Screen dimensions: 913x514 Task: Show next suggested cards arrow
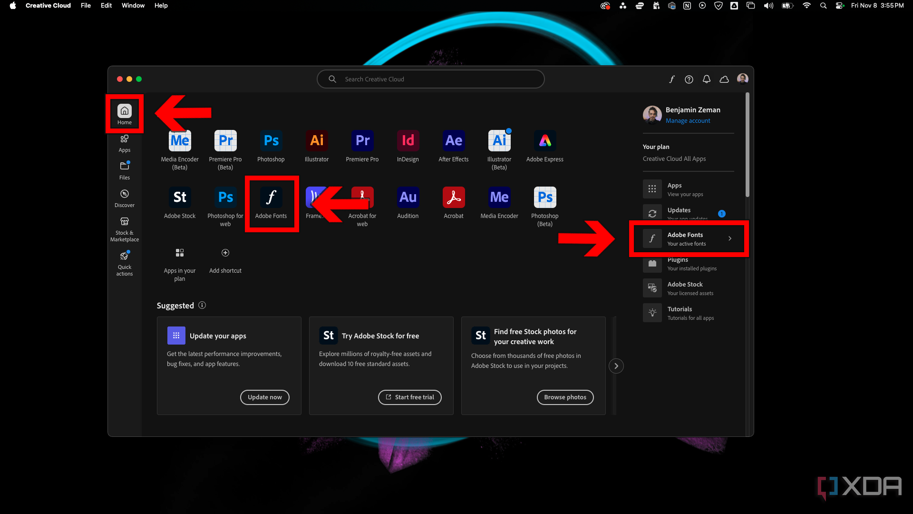click(616, 366)
